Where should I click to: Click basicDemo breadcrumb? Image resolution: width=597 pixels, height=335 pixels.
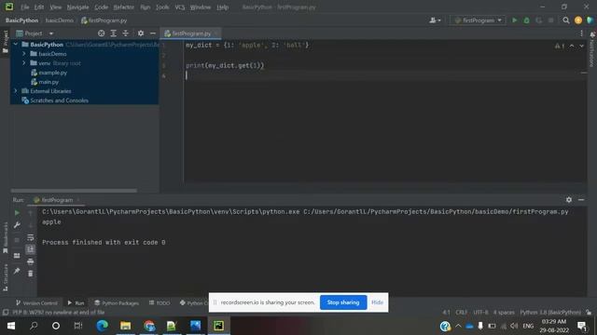tap(59, 20)
